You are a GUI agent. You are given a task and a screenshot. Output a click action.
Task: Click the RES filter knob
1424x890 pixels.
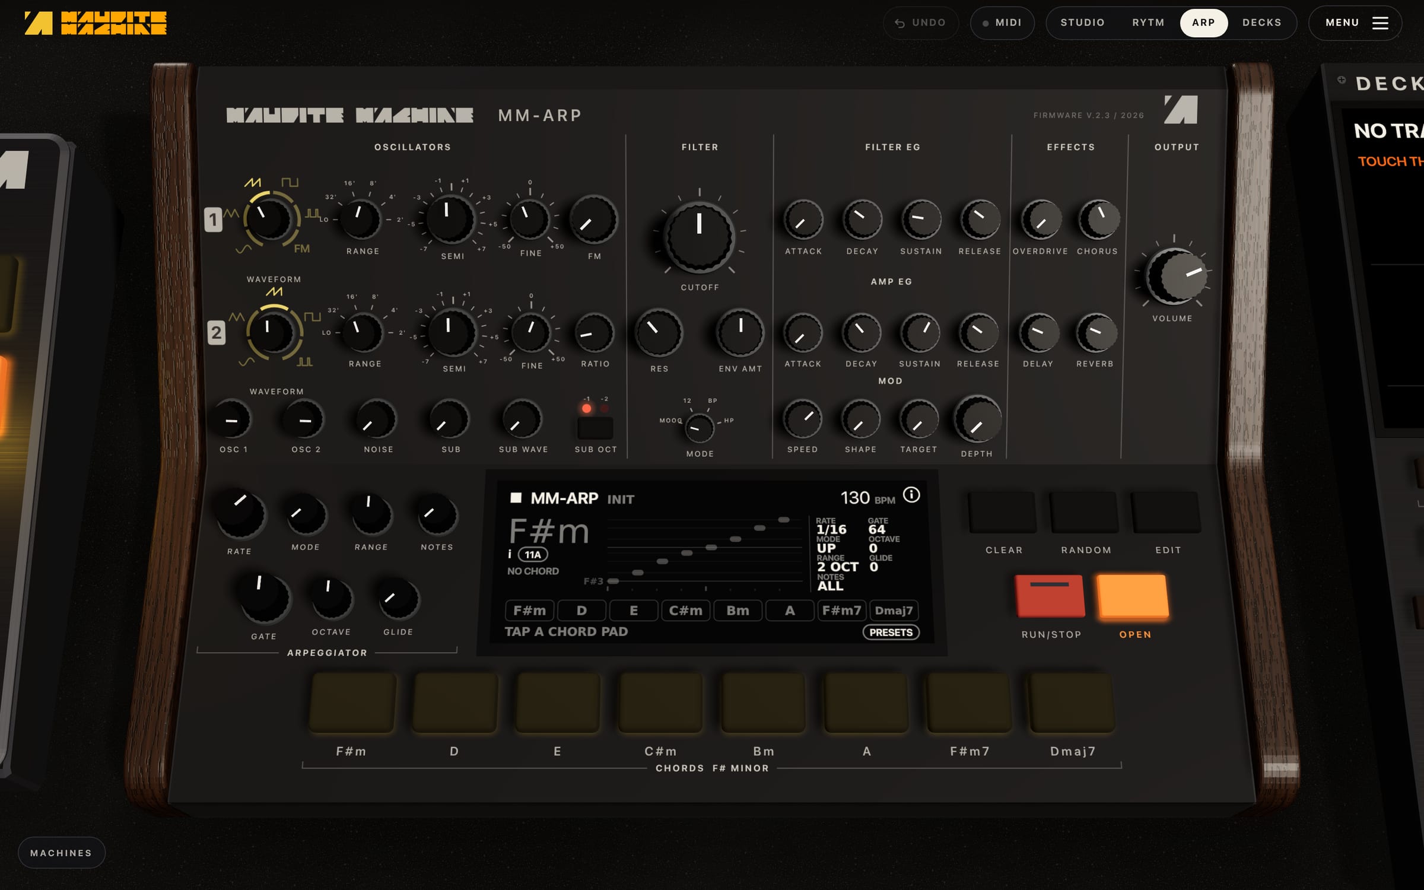659,333
